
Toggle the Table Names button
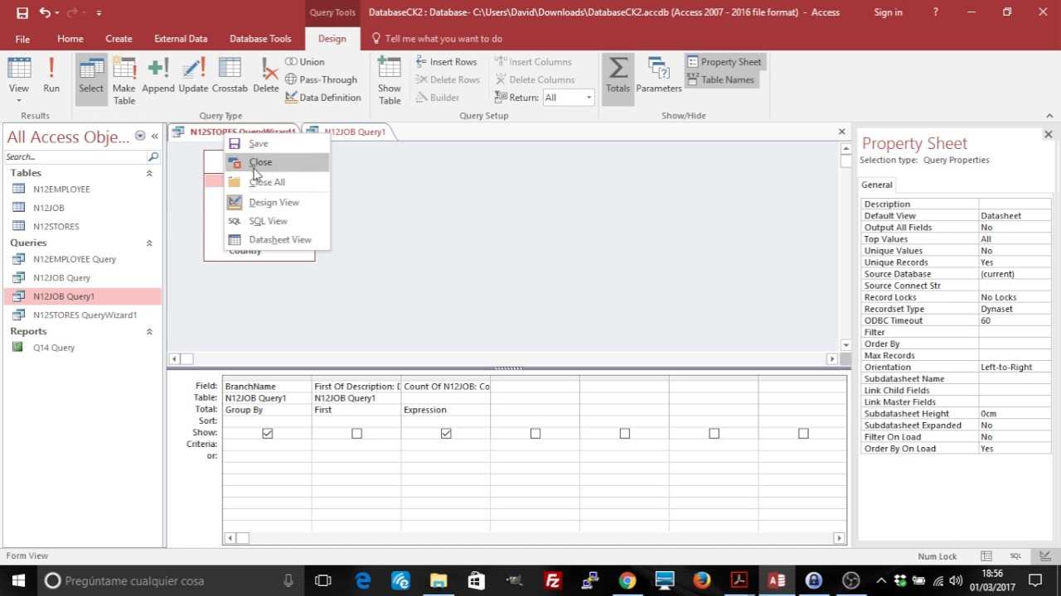[720, 79]
